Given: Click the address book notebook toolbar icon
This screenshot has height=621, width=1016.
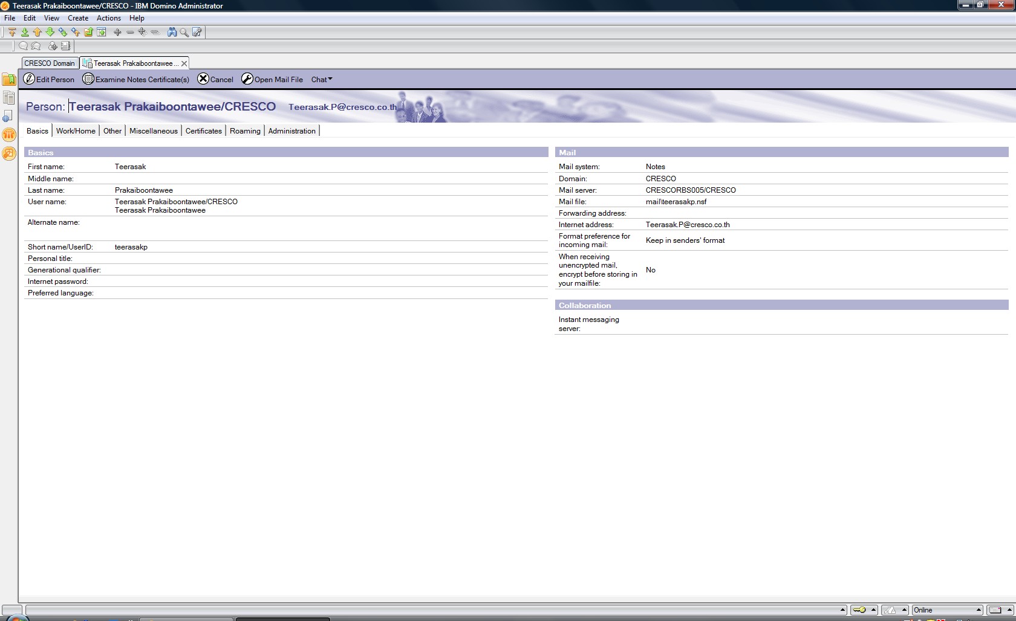Looking at the screenshot, I should point(65,46).
